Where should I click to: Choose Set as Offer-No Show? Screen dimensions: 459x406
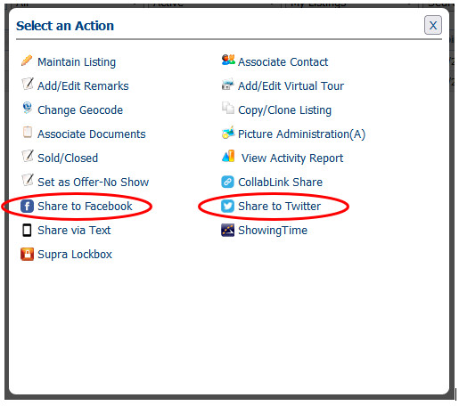94,182
